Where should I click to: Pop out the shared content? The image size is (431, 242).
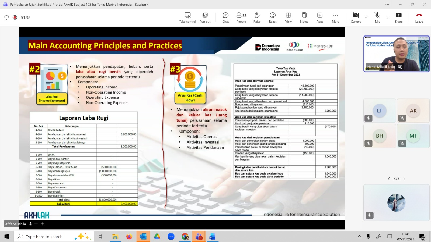click(205, 17)
